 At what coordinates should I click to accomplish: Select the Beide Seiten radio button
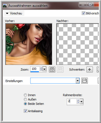(25, 104)
